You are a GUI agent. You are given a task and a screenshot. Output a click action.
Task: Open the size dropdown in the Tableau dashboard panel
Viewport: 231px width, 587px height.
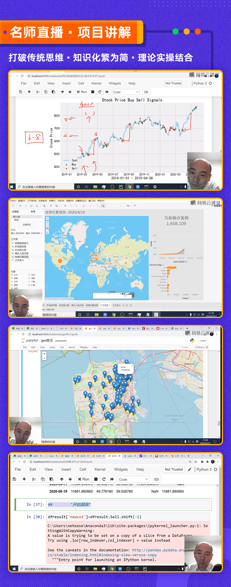[27, 233]
